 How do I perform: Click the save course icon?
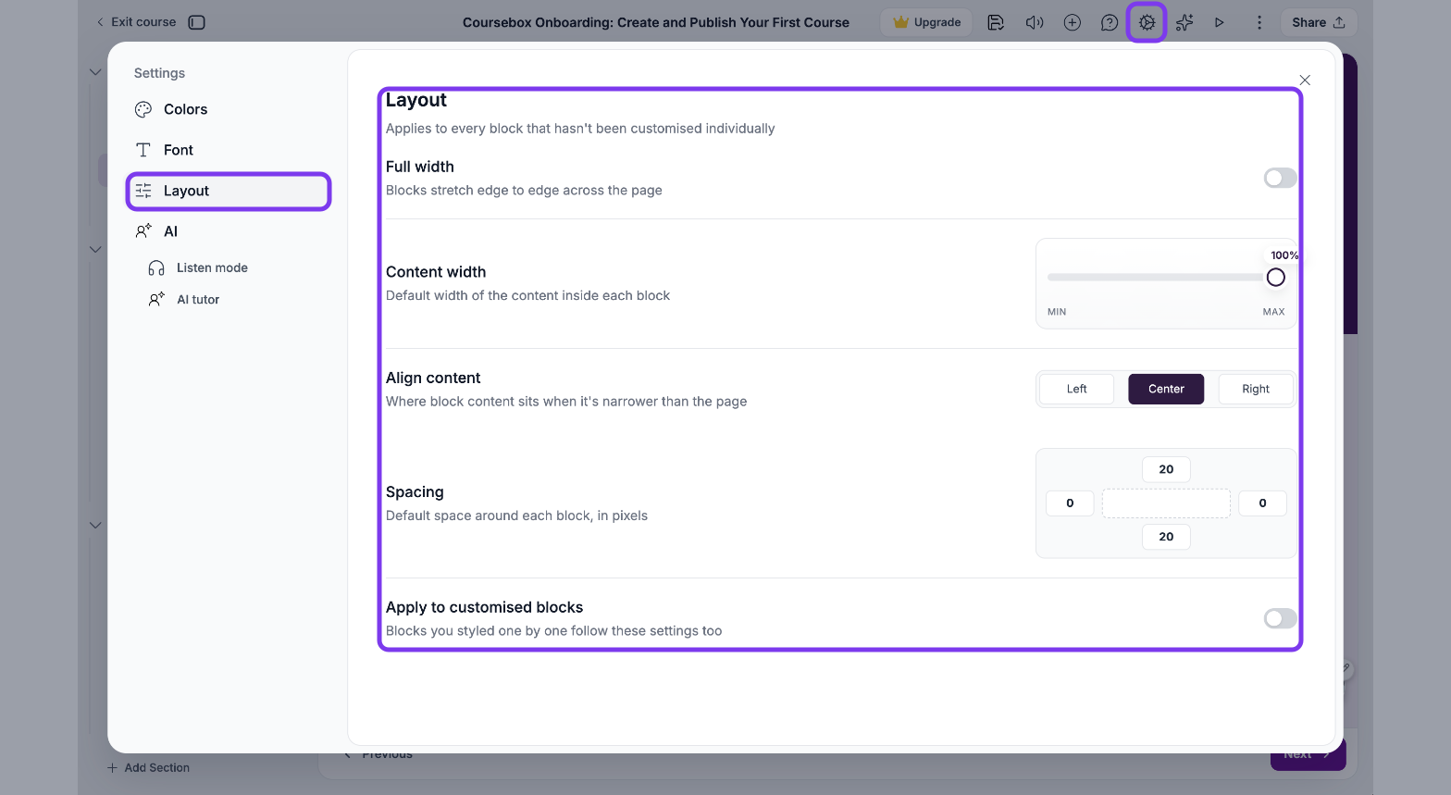[996, 22]
